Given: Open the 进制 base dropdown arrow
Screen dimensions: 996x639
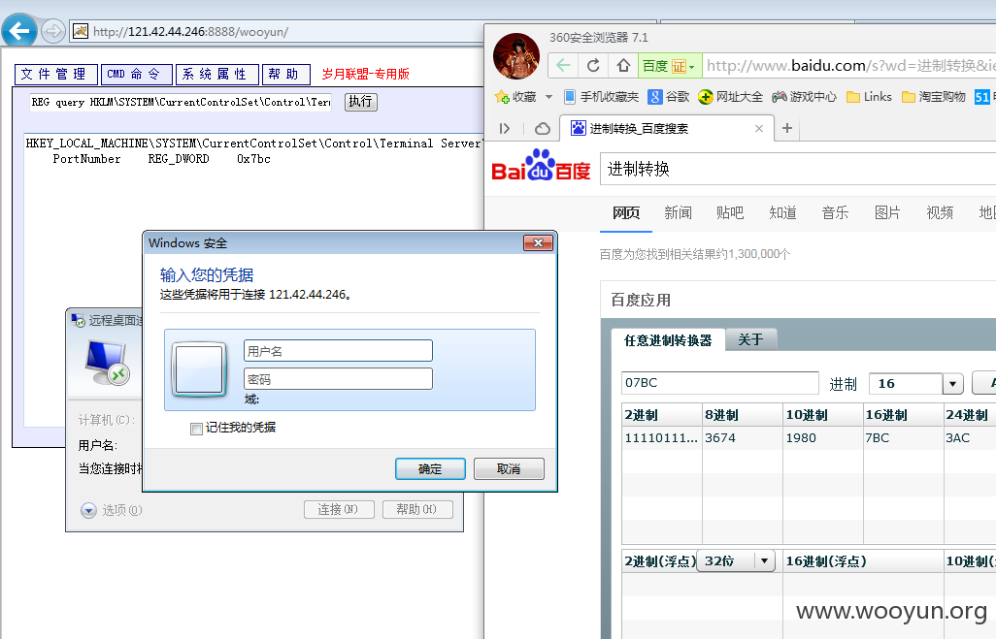Looking at the screenshot, I should (x=952, y=384).
